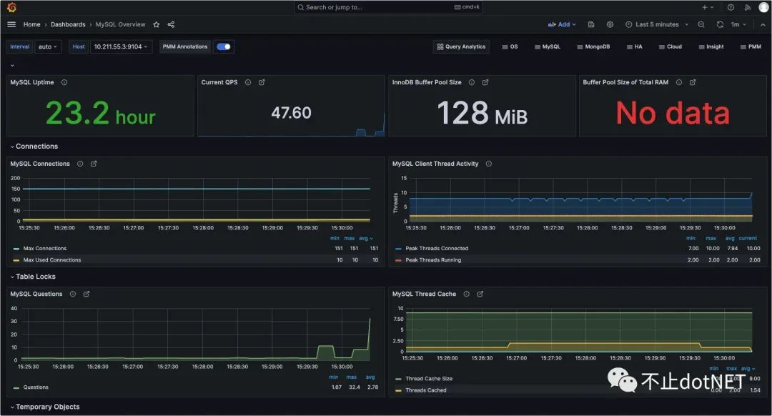This screenshot has height=416, width=772.
Task: Star the MySQL Overview dashboard
Action: click(157, 24)
